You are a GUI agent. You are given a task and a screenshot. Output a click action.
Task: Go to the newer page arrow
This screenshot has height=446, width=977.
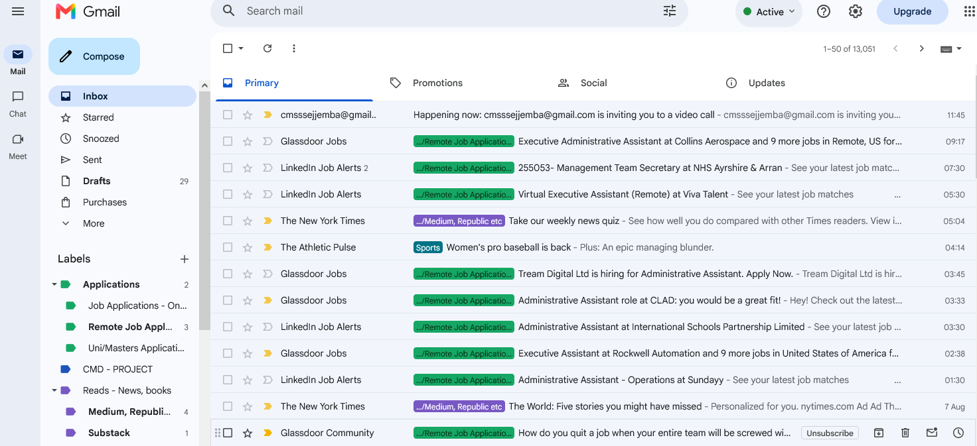pyautogui.click(x=895, y=48)
